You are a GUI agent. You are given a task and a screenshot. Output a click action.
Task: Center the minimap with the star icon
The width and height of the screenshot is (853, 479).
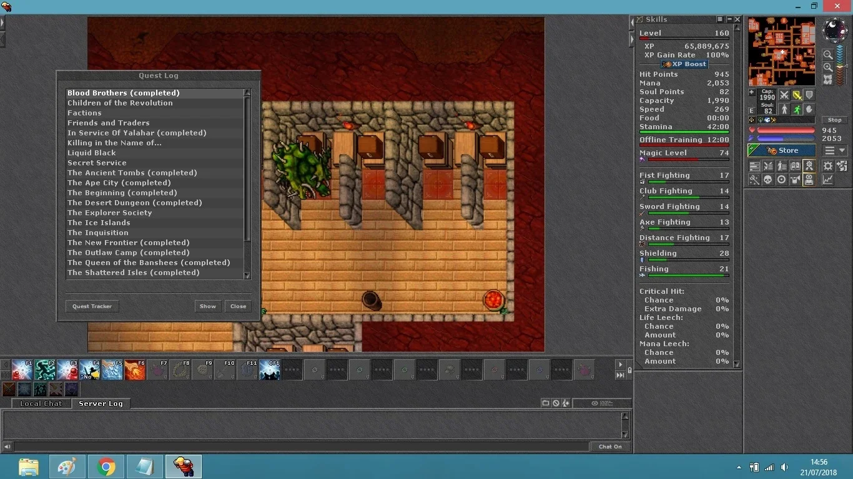(827, 79)
